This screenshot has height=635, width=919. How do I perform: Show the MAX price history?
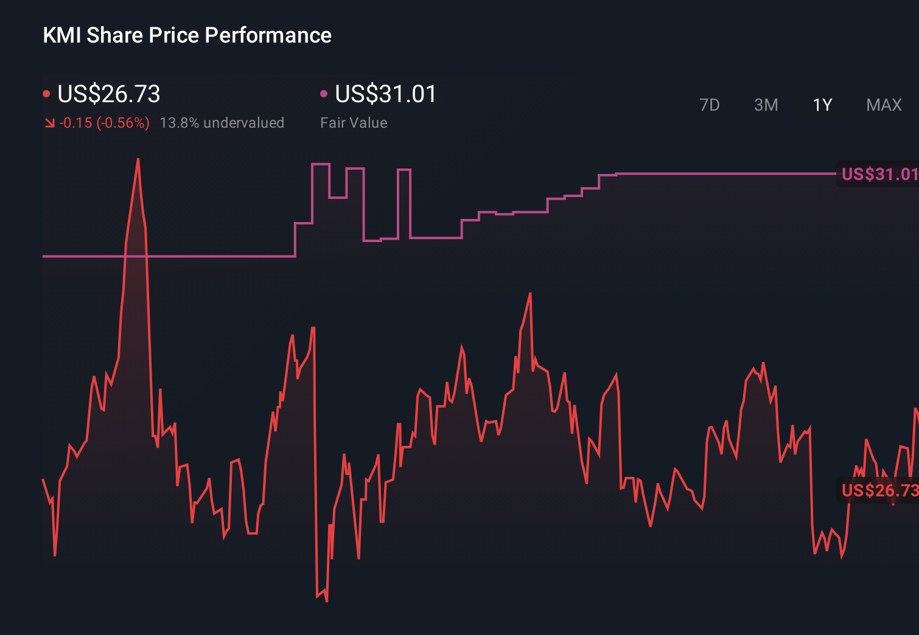[x=884, y=105]
